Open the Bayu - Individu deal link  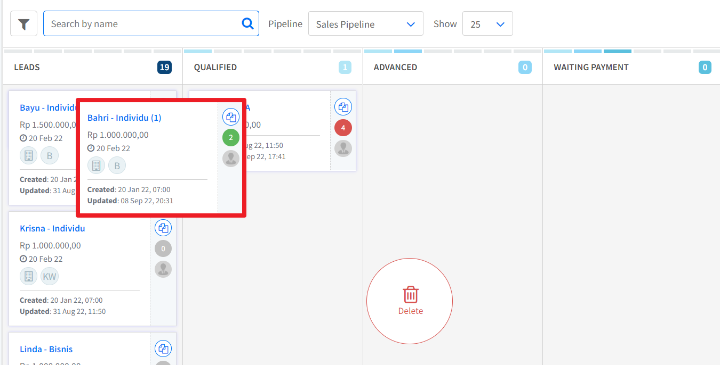(x=48, y=107)
